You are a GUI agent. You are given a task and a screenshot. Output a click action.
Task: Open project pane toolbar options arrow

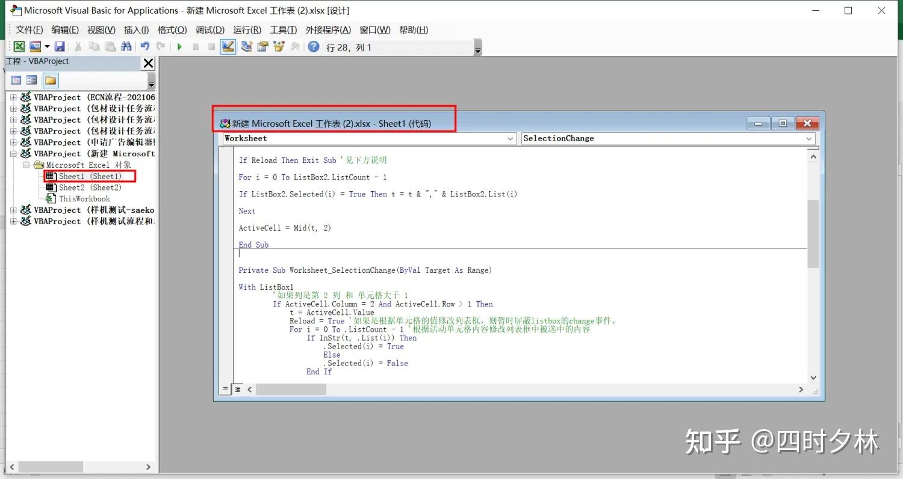[151, 82]
